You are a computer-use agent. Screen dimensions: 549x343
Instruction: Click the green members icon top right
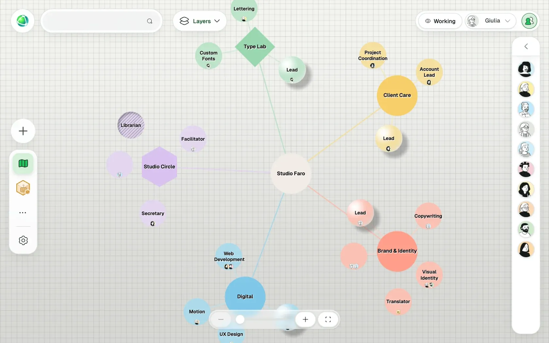pyautogui.click(x=529, y=21)
